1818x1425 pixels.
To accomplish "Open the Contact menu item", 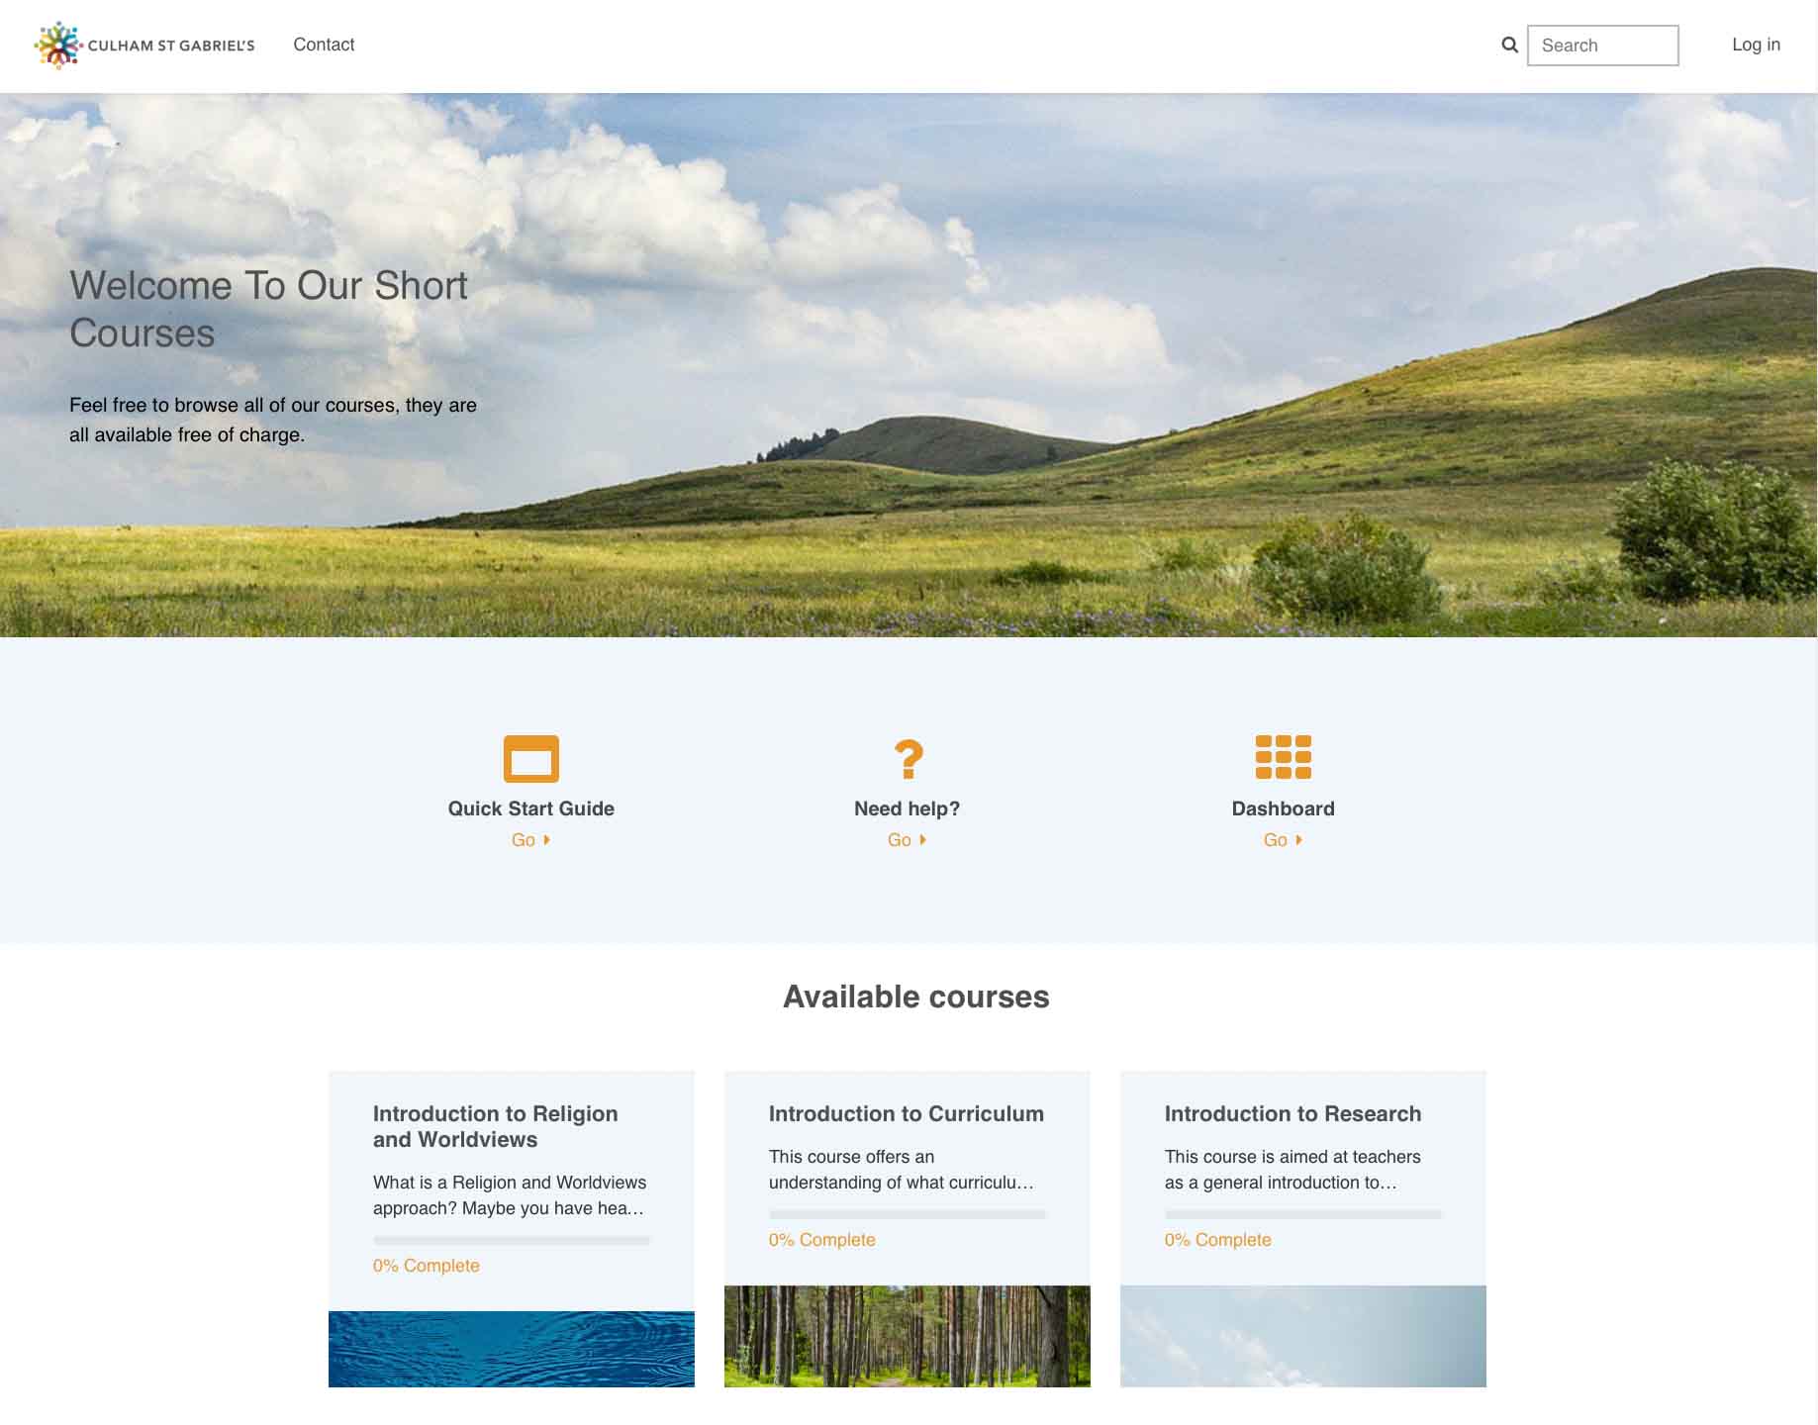I will pos(324,45).
